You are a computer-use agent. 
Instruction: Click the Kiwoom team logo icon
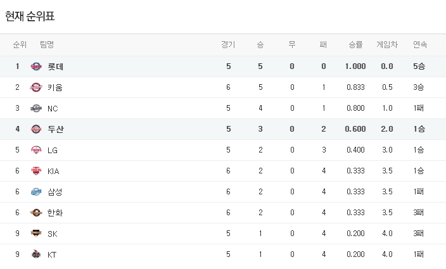[x=36, y=87]
